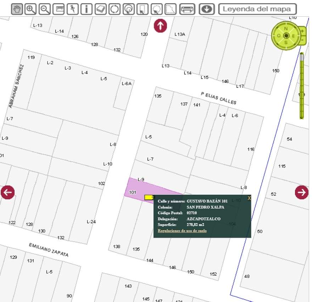Activate the information identify tool
The image size is (312, 302).
pyautogui.click(x=87, y=9)
